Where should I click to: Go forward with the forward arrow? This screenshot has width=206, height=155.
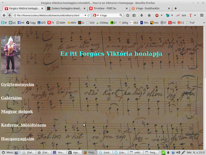(x=9, y=15)
